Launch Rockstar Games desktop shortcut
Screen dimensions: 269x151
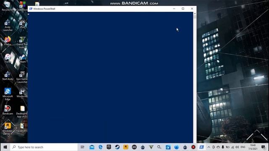[8, 129]
